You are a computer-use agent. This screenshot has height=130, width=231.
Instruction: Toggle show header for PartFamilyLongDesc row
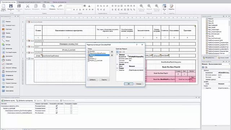(x=57, y=110)
